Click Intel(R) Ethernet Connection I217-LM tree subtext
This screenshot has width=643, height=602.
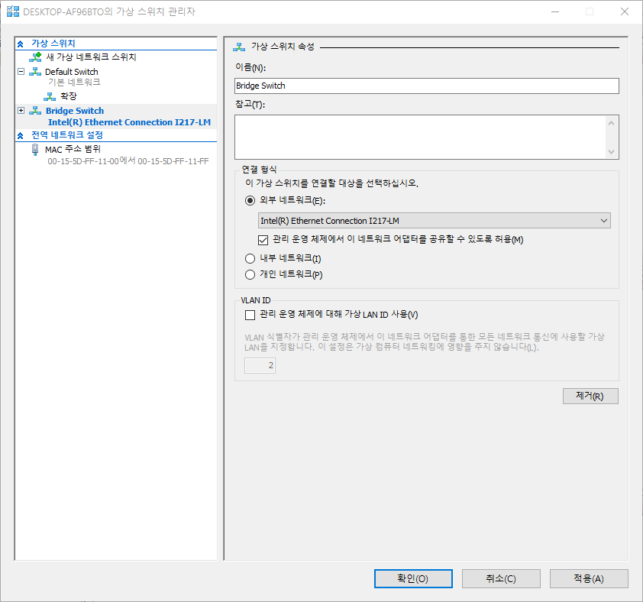129,122
